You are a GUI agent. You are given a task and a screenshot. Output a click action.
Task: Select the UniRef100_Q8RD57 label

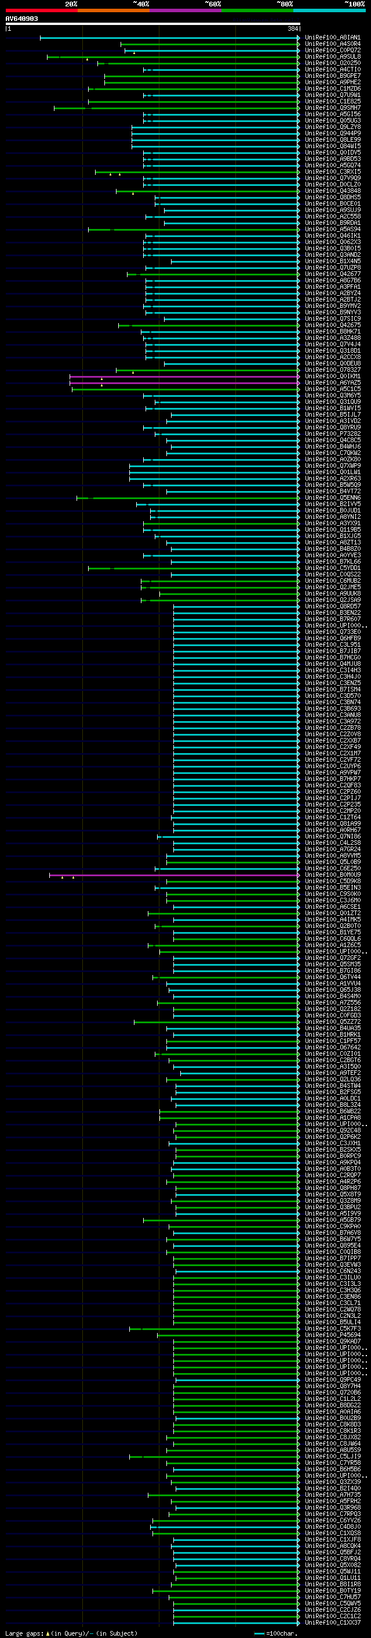(x=332, y=606)
